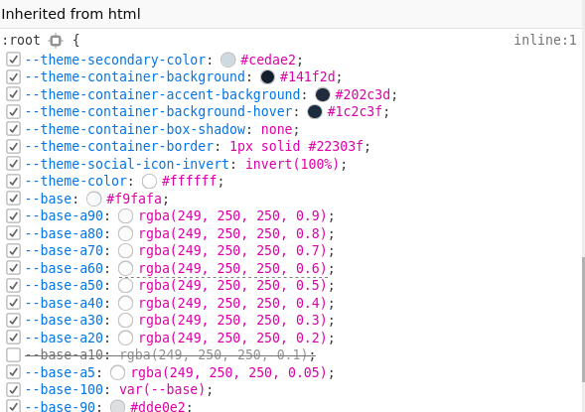Open the --base-a80 color swatch
The height and width of the screenshot is (412, 585).
[x=126, y=233]
